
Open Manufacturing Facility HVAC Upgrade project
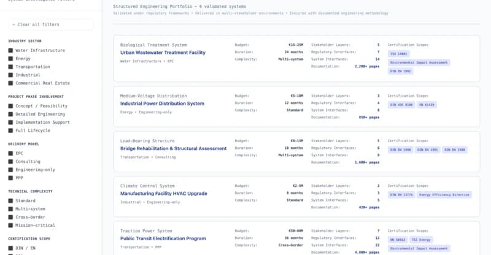[163, 193]
